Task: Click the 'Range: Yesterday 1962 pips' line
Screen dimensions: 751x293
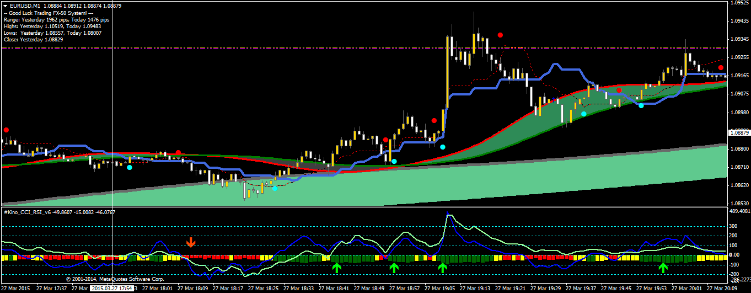Action: point(56,19)
